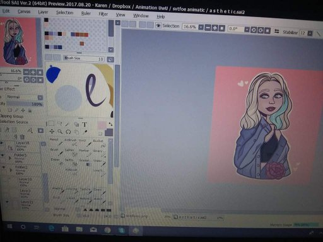323x242 pixels.
Task: Open the Normal blending mode dropdown
Action: coord(40,98)
